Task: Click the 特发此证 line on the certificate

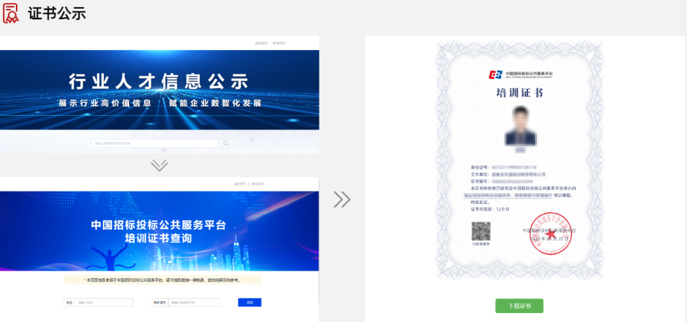Action: tap(480, 203)
